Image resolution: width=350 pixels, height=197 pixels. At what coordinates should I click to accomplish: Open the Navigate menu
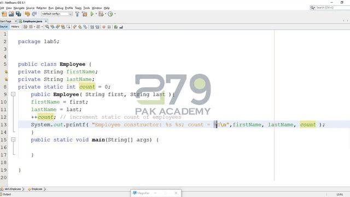tap(19, 8)
